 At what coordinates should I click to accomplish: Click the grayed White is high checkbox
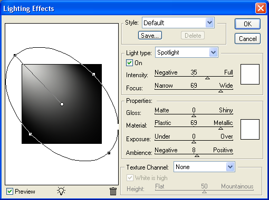[x=130, y=178]
